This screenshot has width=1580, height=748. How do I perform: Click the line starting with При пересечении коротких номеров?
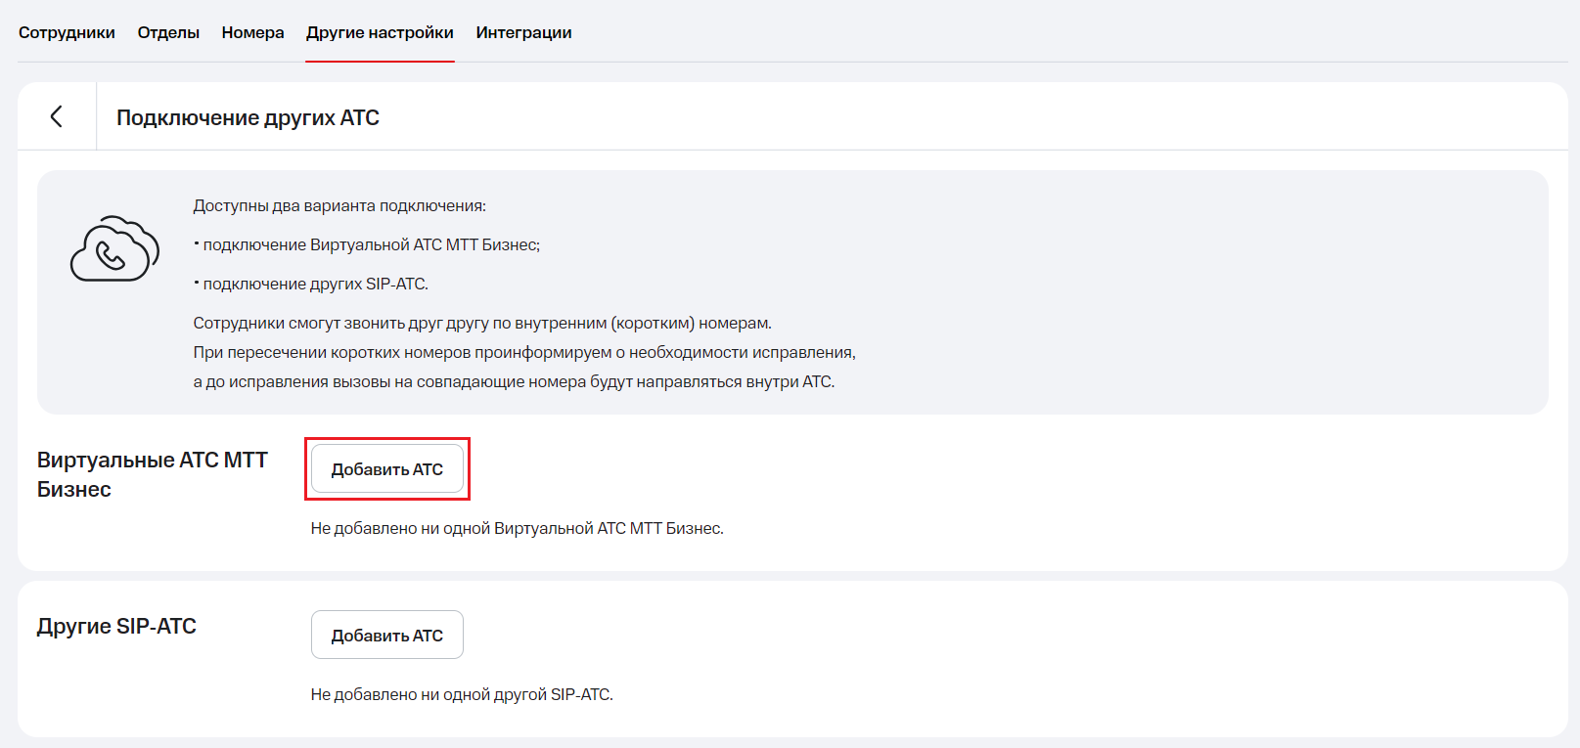point(524,352)
